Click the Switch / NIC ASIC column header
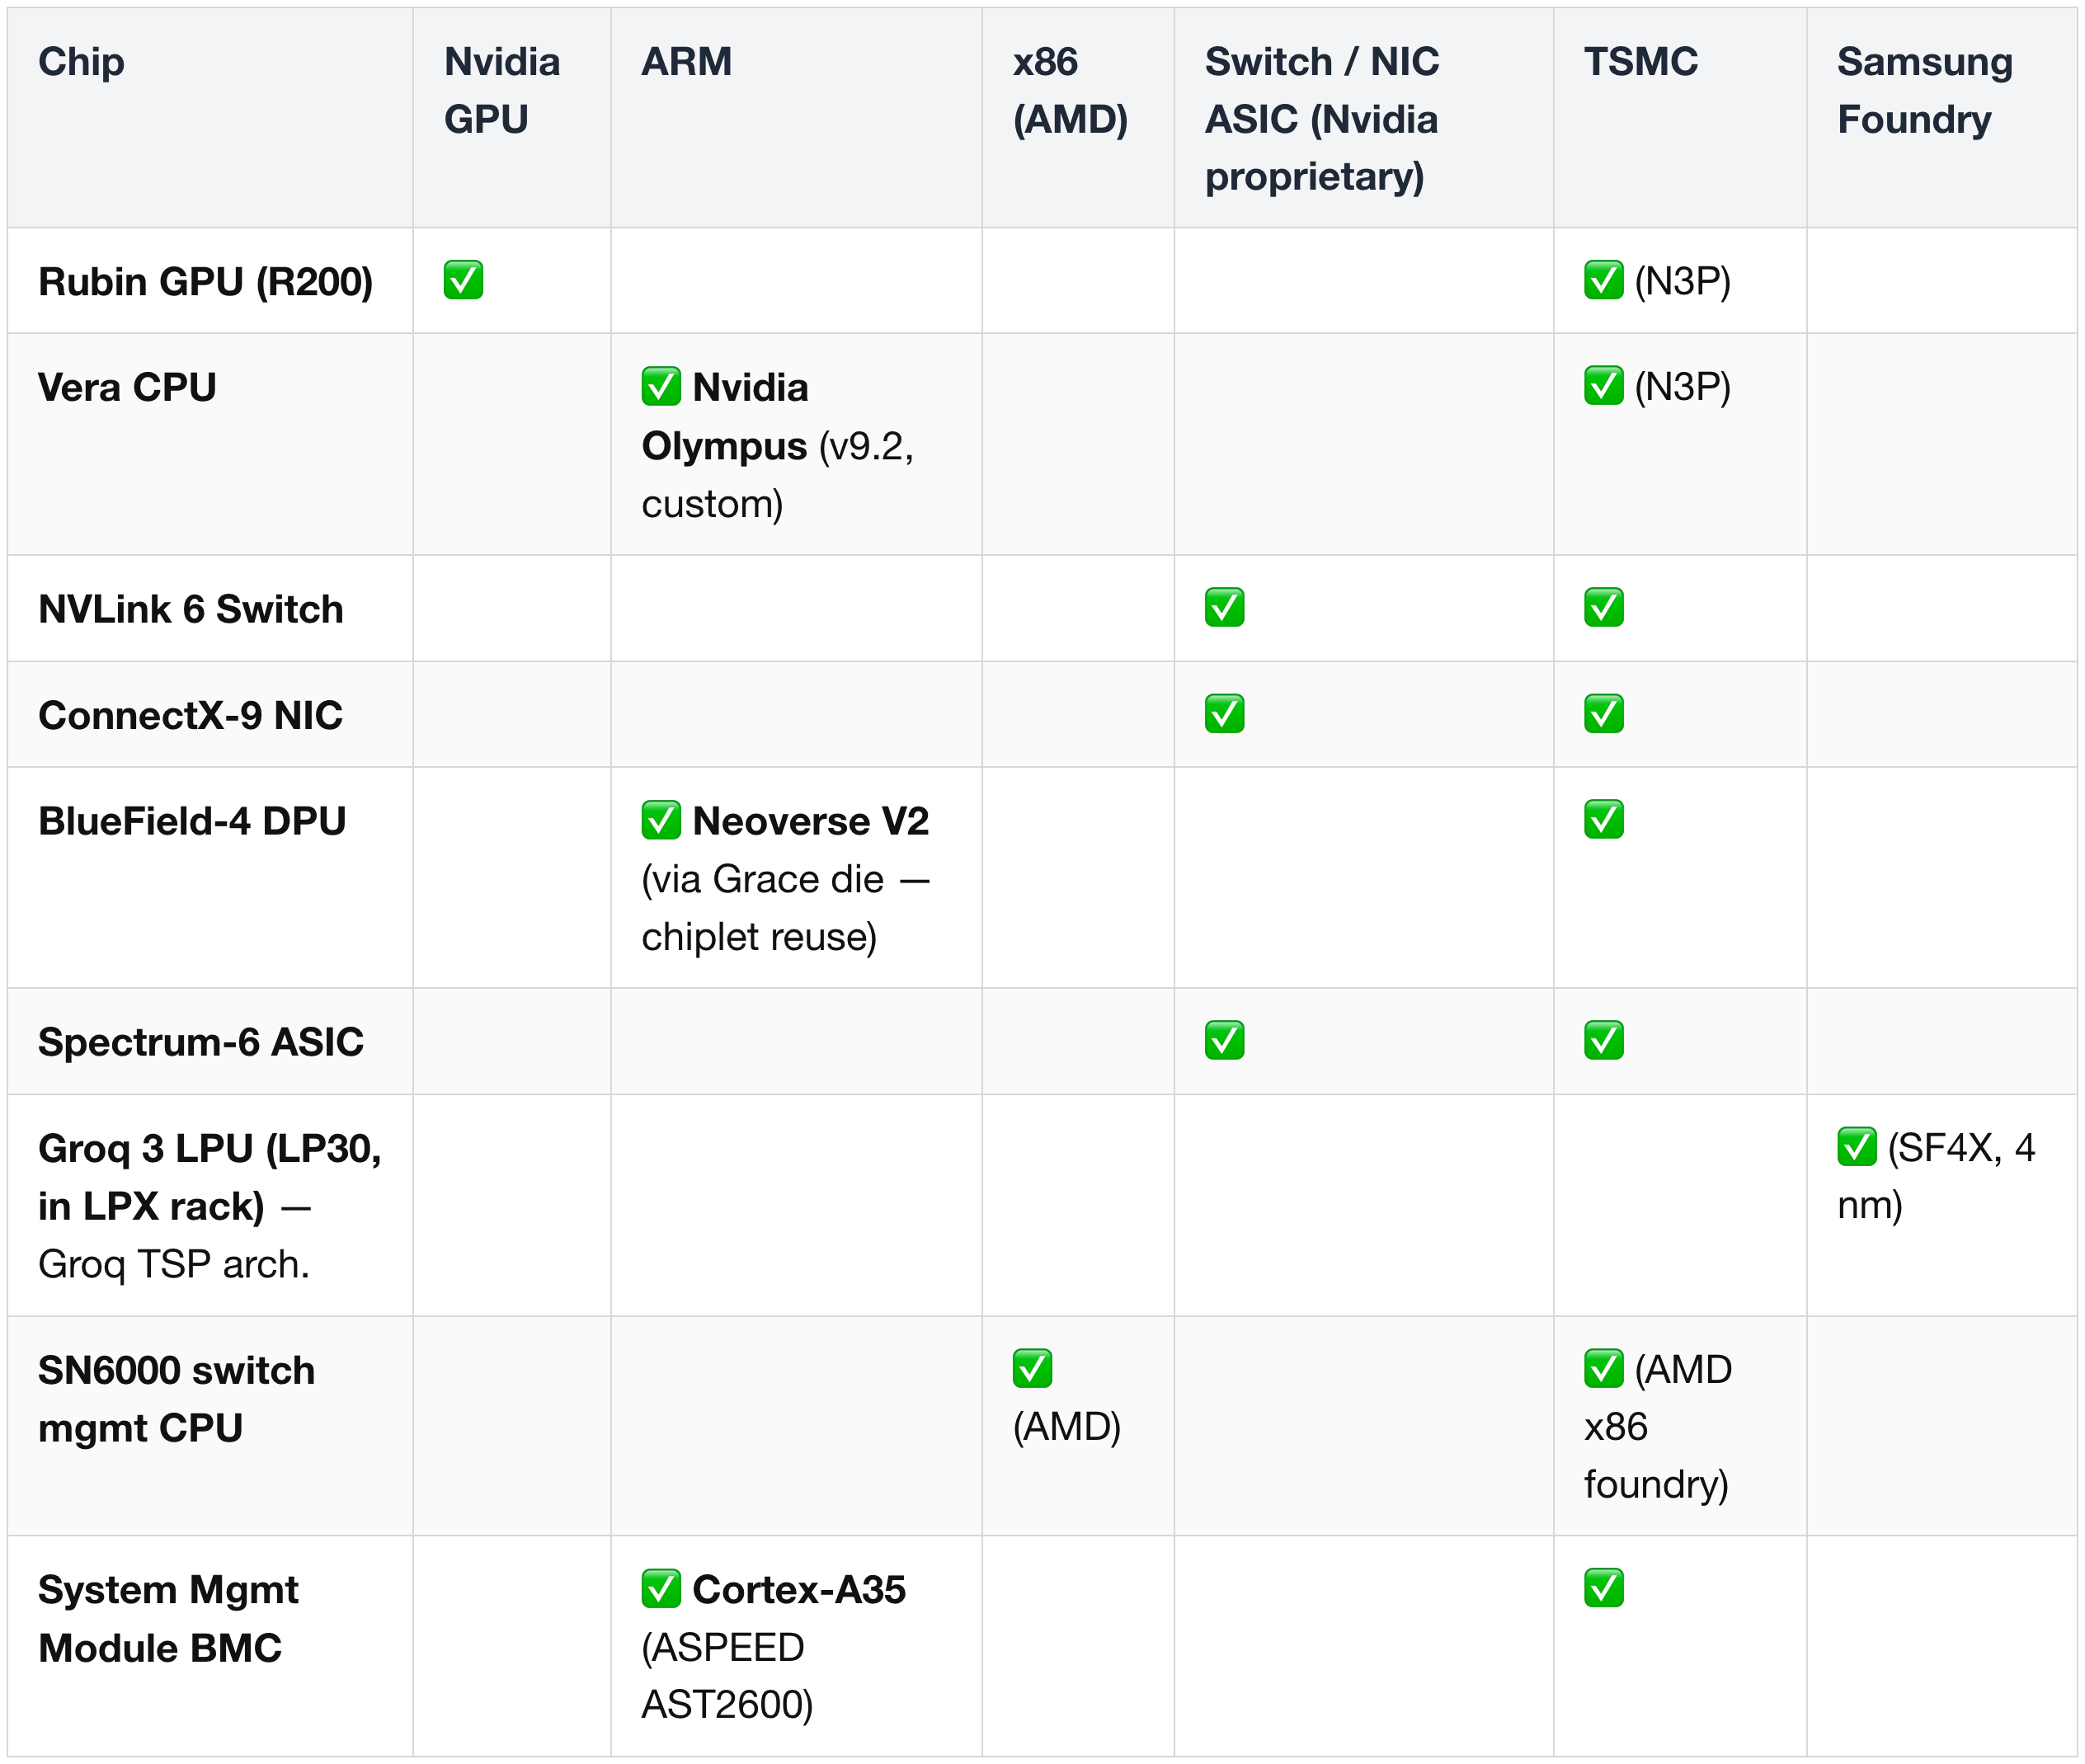2085x1764 pixels. pos(1322,119)
